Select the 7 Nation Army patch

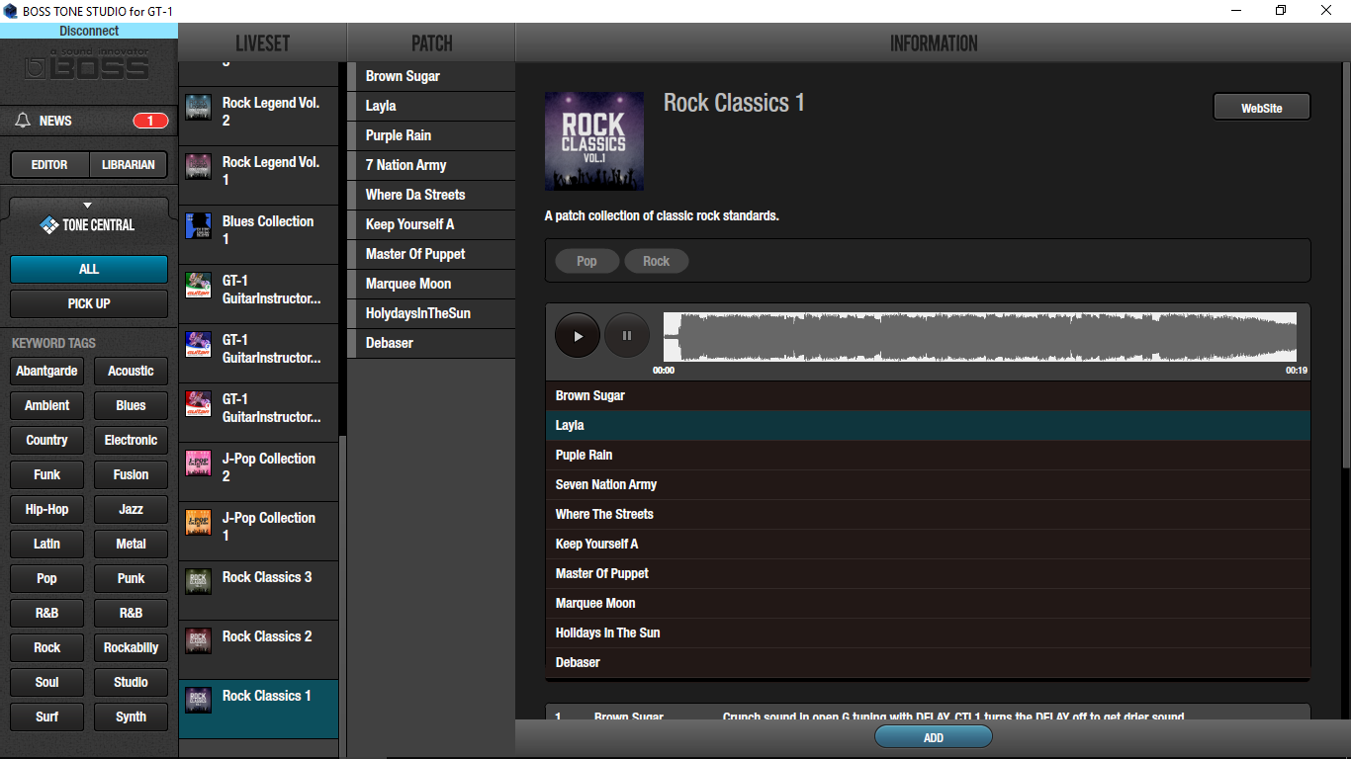pyautogui.click(x=432, y=165)
